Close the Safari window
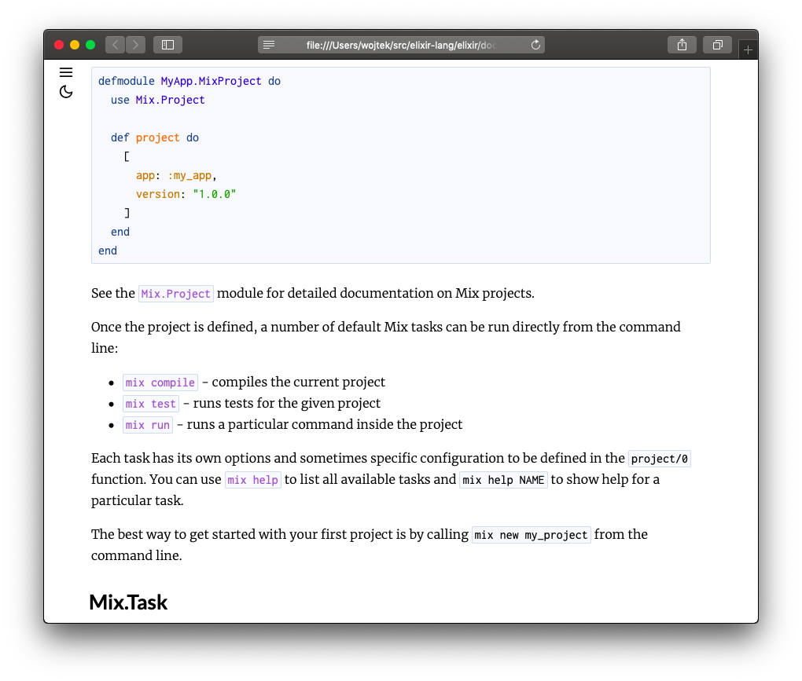 point(59,45)
